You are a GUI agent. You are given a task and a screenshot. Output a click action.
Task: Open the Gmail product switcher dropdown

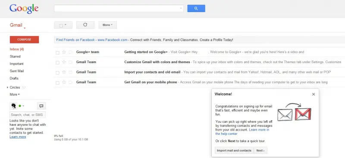pos(25,28)
